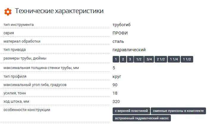Screen dimensions: 214x136
Task: Choose the 1 1/4 inch size tag
Action: click(x=174, y=59)
